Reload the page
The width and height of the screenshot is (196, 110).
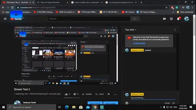tap(12, 7)
